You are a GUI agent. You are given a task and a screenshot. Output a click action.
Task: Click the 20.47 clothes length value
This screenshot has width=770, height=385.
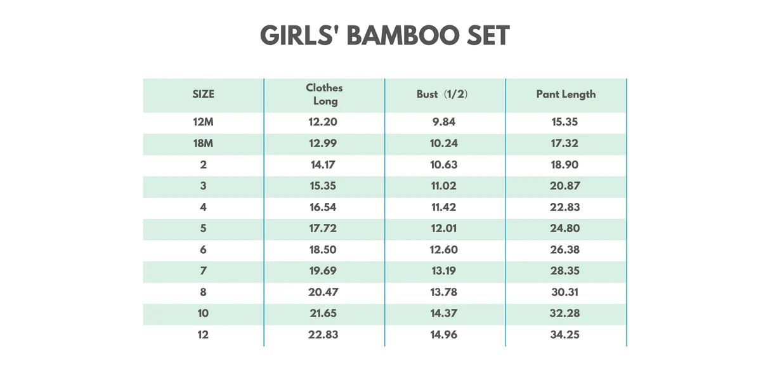click(323, 292)
